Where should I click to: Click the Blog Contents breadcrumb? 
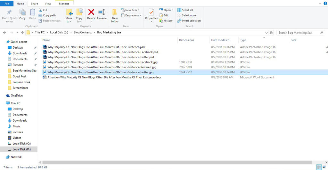(83, 32)
